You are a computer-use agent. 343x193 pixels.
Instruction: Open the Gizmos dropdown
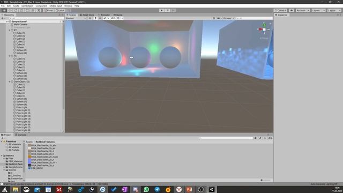click(x=228, y=18)
